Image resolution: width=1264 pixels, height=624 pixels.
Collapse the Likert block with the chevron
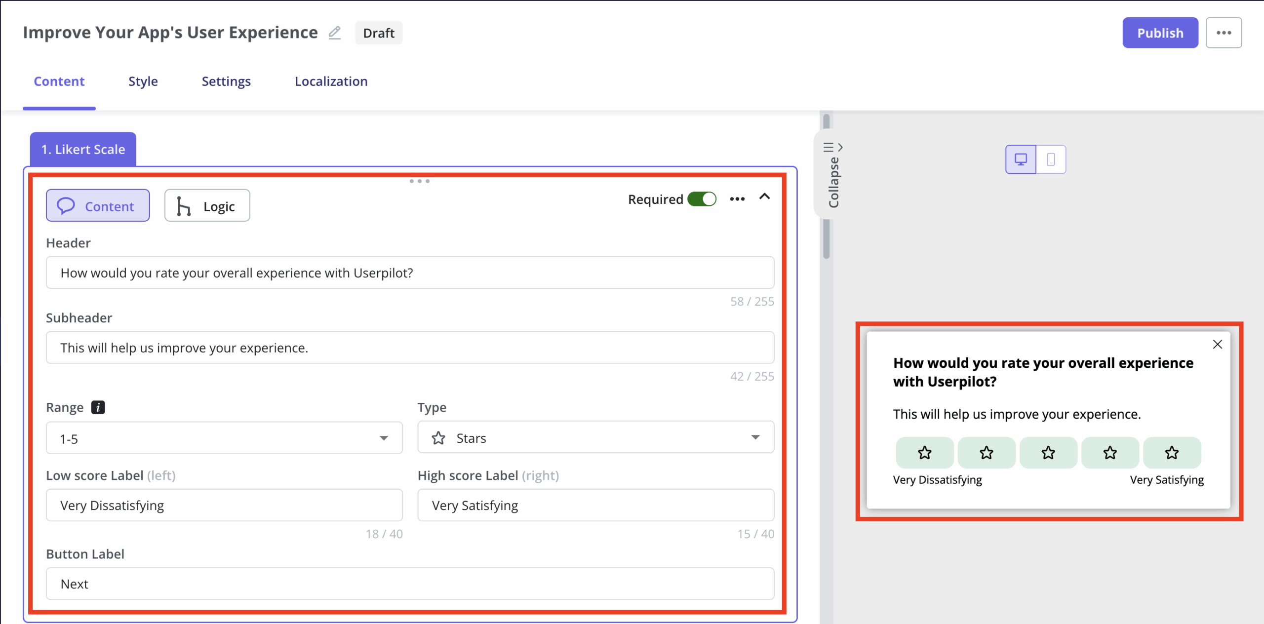point(765,197)
